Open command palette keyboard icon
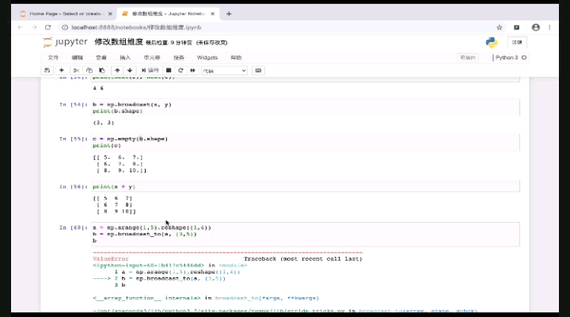Viewport: 570px width, 317px height. coord(258,71)
